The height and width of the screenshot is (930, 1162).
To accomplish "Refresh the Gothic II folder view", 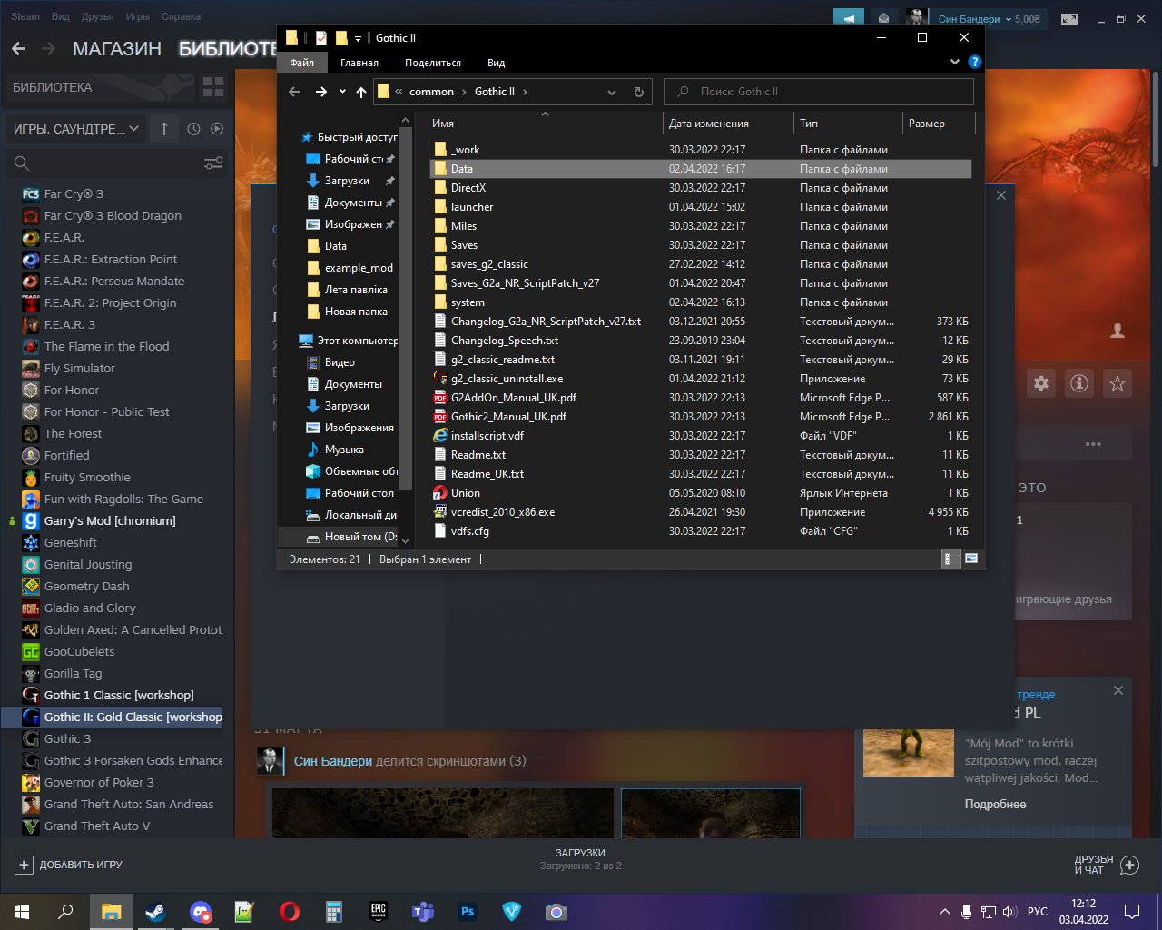I will (x=639, y=92).
